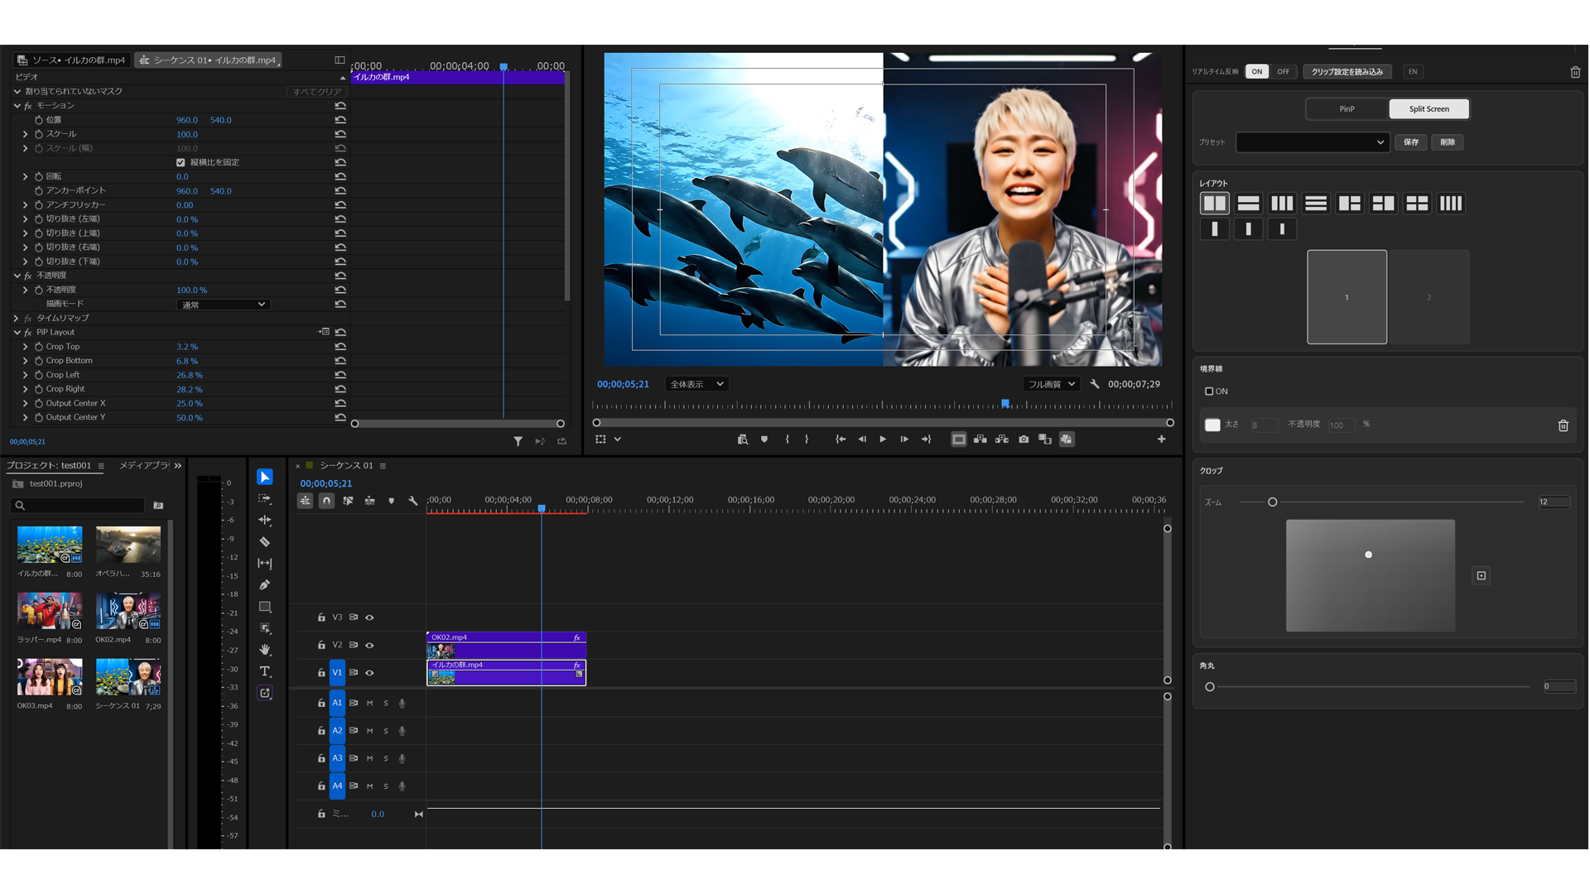Open the 全体表示 zoom dropdown
1590x894 pixels.
click(x=696, y=384)
